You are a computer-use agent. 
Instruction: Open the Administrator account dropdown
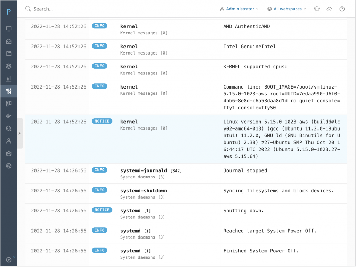239,9
